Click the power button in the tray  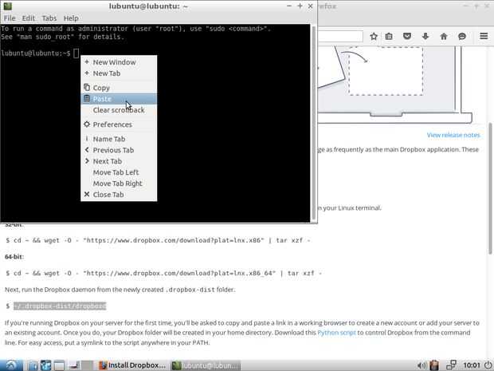click(x=488, y=365)
